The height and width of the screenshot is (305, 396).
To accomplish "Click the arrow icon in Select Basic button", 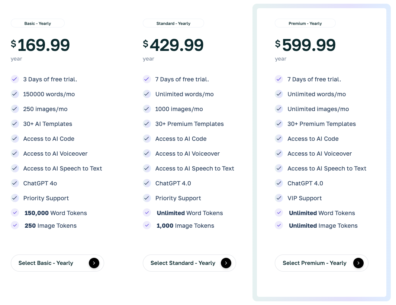I will [94, 263].
